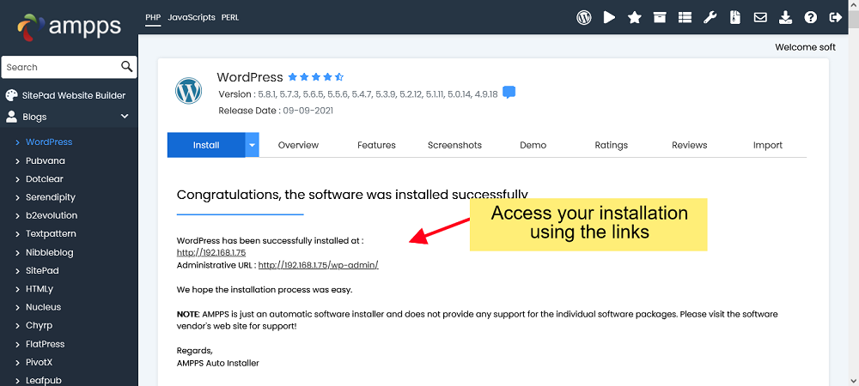Select Pubvana in the sidebar

coord(45,160)
